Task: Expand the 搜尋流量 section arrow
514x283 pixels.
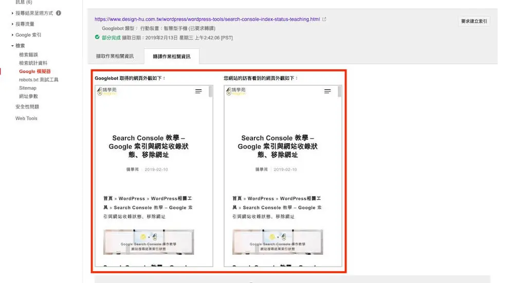Action: click(12, 24)
